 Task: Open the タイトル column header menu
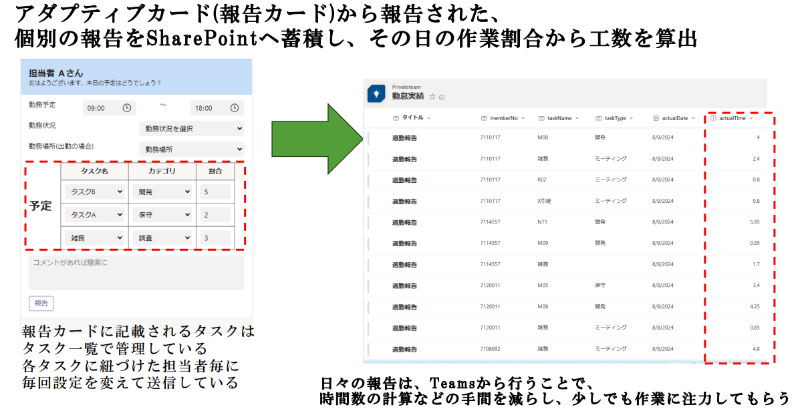[428, 118]
